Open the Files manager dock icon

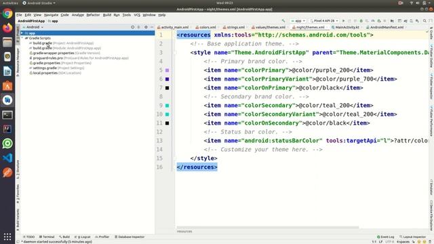tap(7, 42)
